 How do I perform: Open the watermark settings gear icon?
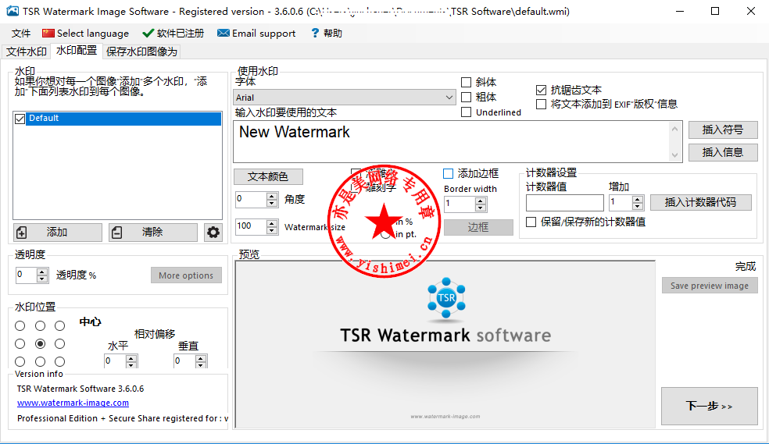213,232
